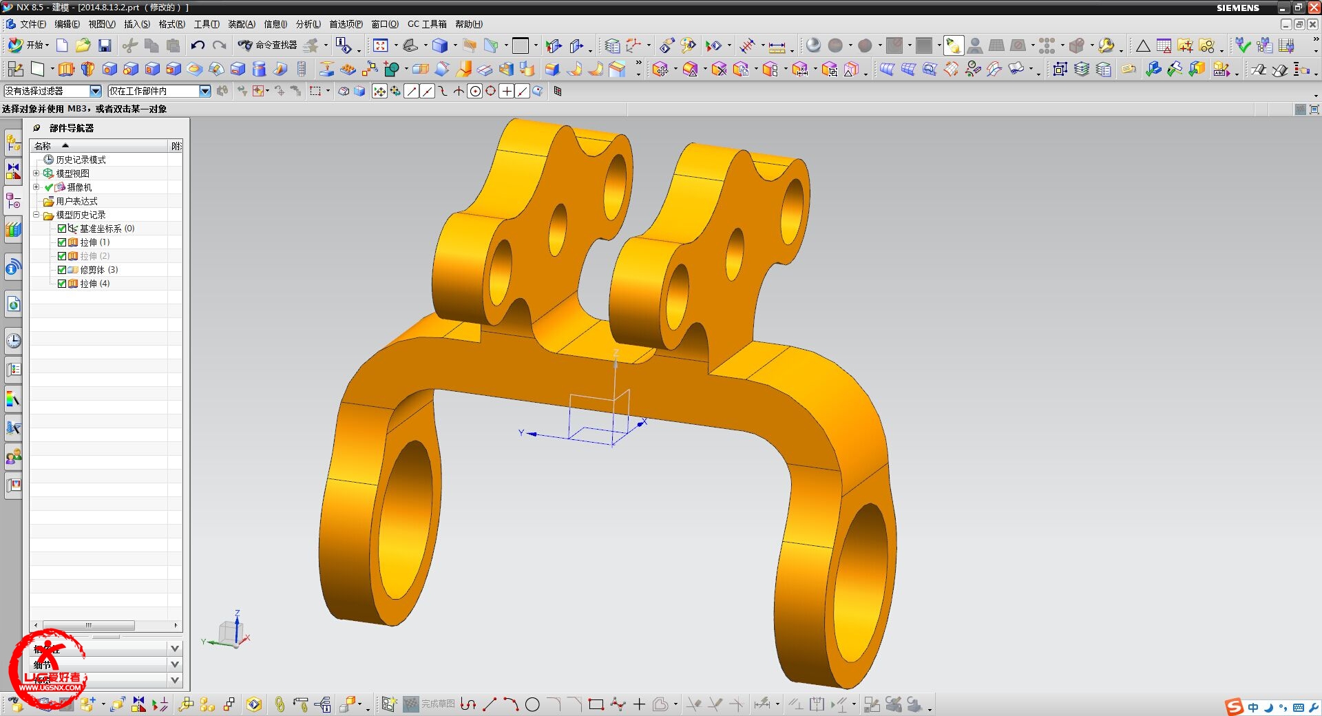Expand the 摄像机 tree node
The width and height of the screenshot is (1322, 716).
36,187
